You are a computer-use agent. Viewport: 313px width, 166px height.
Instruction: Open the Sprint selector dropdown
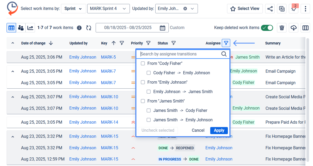73,8
